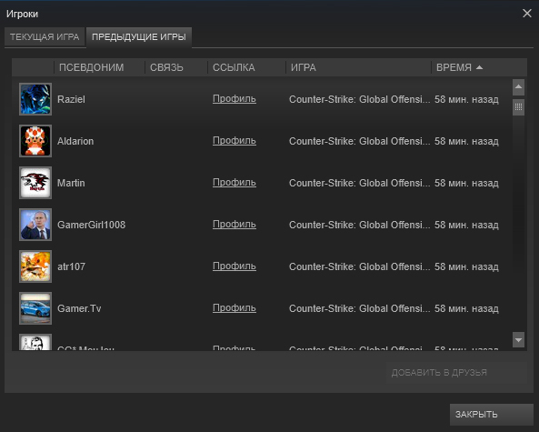Screen dimensions: 539x432
Task: Click the Counter-Strike game text in Martin's row
Action: pyautogui.click(x=360, y=183)
